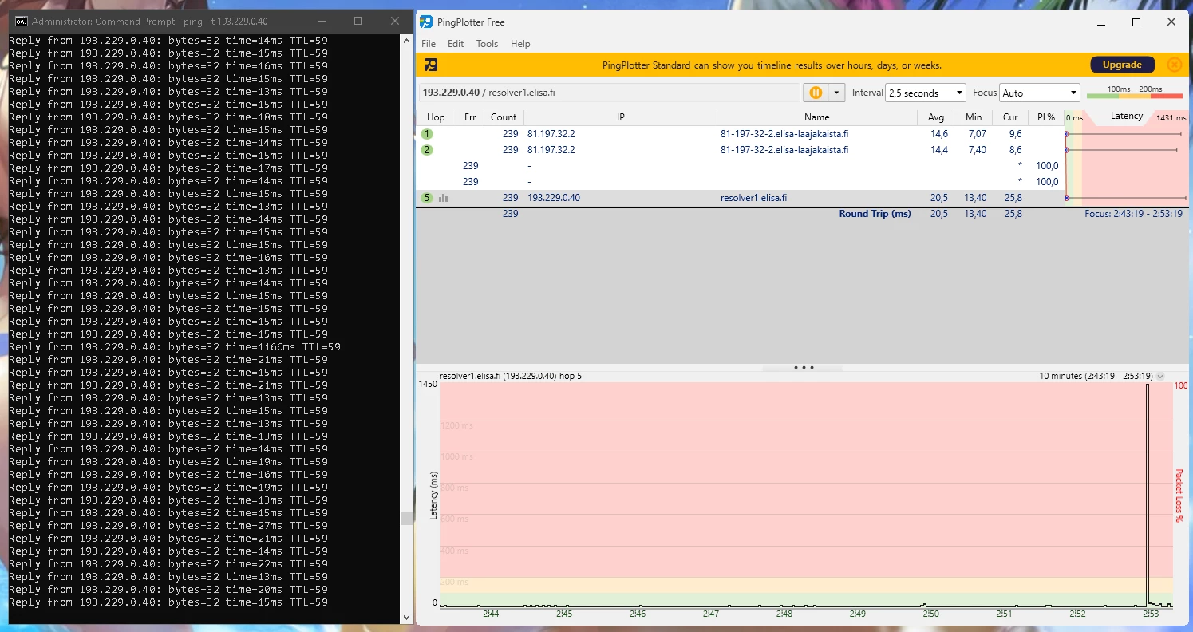1193x632 pixels.
Task: Click the 2:47 mark on the timeline axis
Action: (711, 614)
